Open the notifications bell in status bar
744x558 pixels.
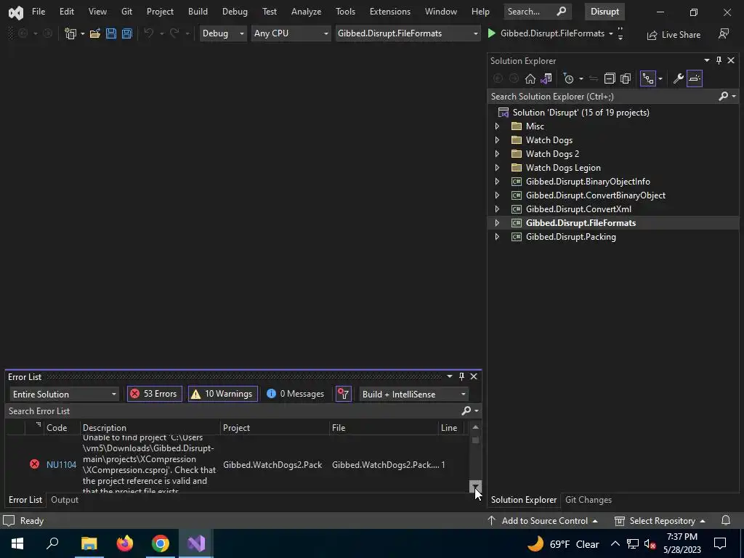[x=726, y=520]
